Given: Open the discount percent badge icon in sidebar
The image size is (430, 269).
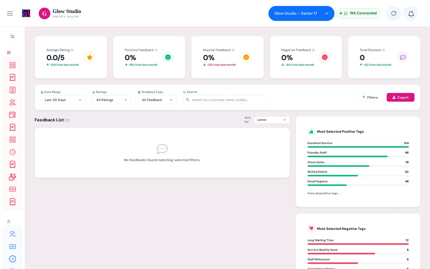Looking at the screenshot, I should (x=12, y=259).
